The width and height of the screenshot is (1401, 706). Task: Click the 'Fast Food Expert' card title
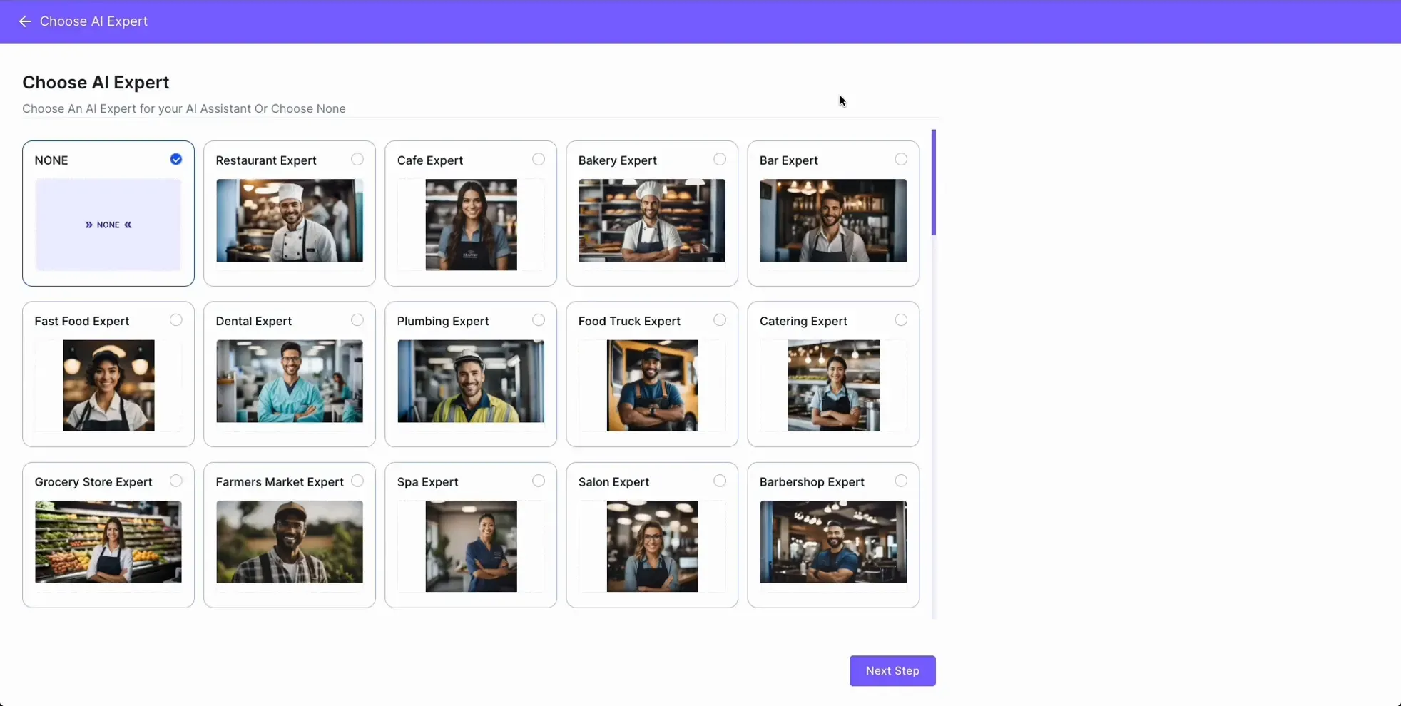click(x=82, y=321)
